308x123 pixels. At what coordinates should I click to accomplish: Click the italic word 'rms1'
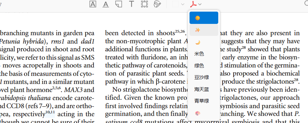(58, 41)
